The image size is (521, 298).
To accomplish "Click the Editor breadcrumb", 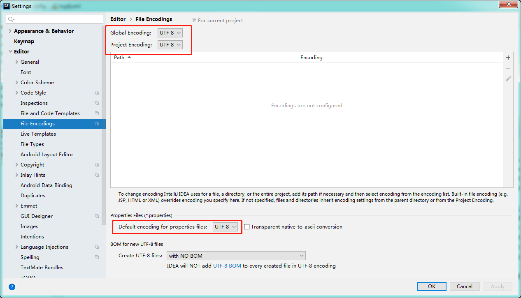I will click(118, 19).
